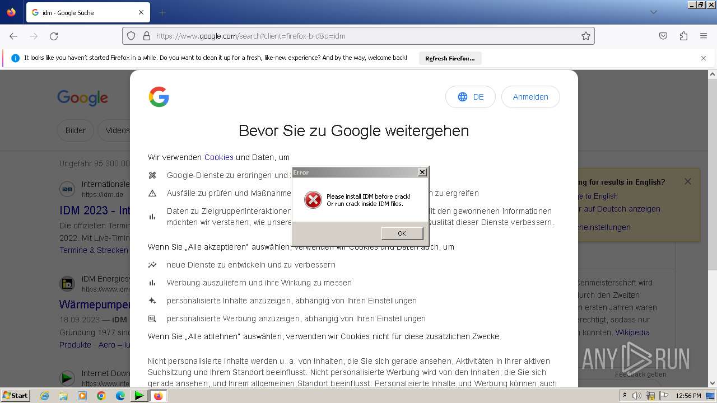Select the 'idm - Google Suche' tab
Image resolution: width=717 pixels, height=403 pixels.
[x=88, y=12]
